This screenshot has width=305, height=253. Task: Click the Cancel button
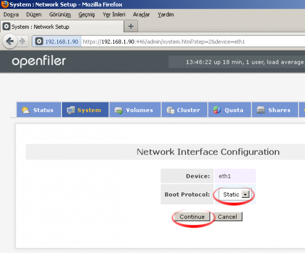pyautogui.click(x=227, y=217)
